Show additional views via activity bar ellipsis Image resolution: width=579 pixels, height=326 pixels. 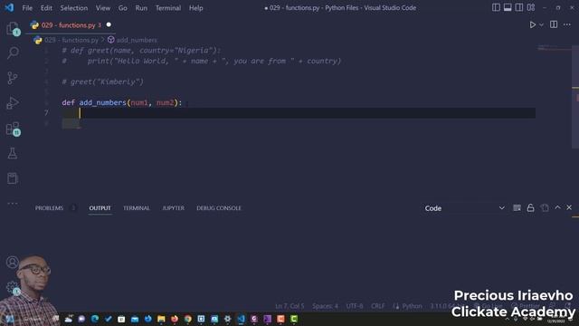click(x=13, y=203)
